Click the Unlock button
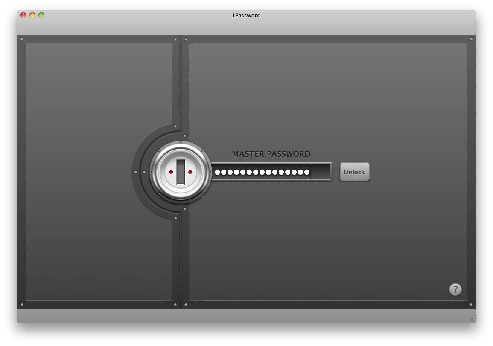This screenshot has height=346, width=493. (x=354, y=172)
